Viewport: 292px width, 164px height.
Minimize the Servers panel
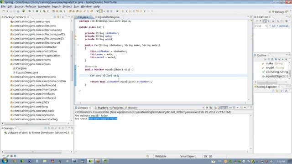pyautogui.click(x=69, y=128)
